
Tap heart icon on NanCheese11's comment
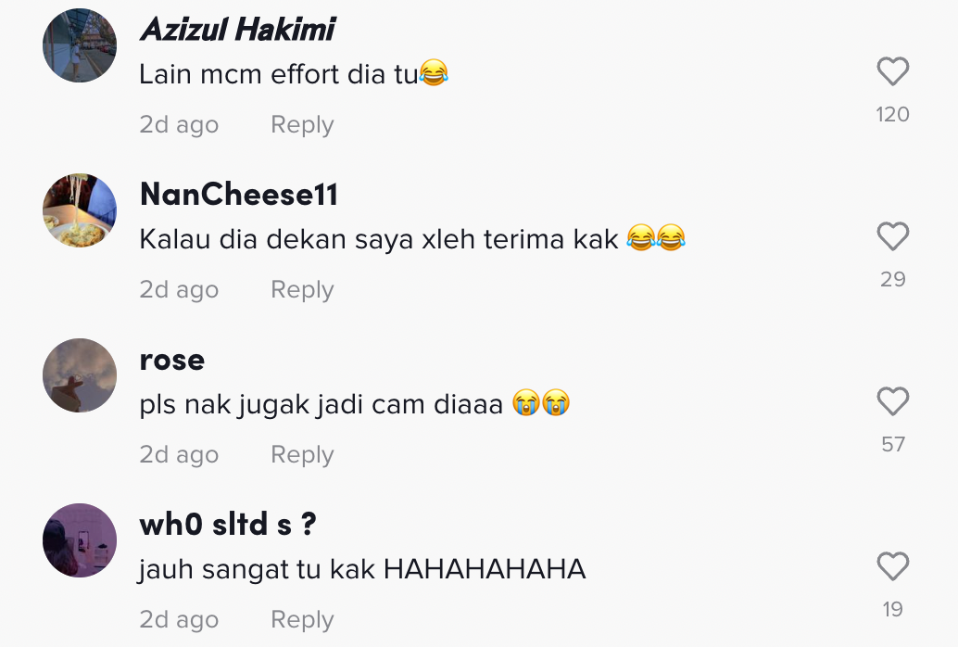coord(892,236)
